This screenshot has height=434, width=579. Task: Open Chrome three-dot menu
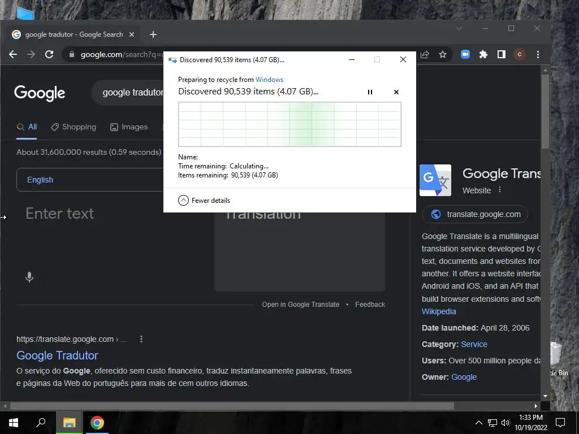(x=538, y=55)
